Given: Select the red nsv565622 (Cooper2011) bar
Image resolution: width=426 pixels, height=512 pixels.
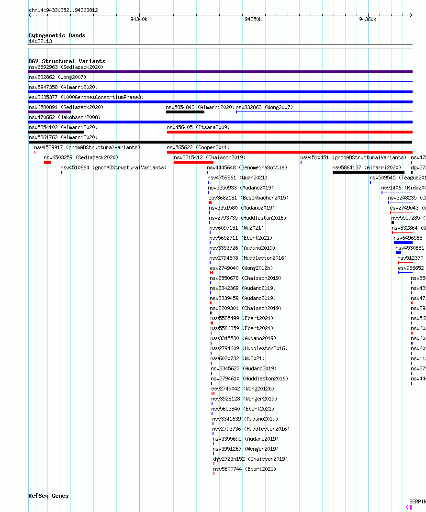Looking at the screenshot, I should click(x=290, y=152).
